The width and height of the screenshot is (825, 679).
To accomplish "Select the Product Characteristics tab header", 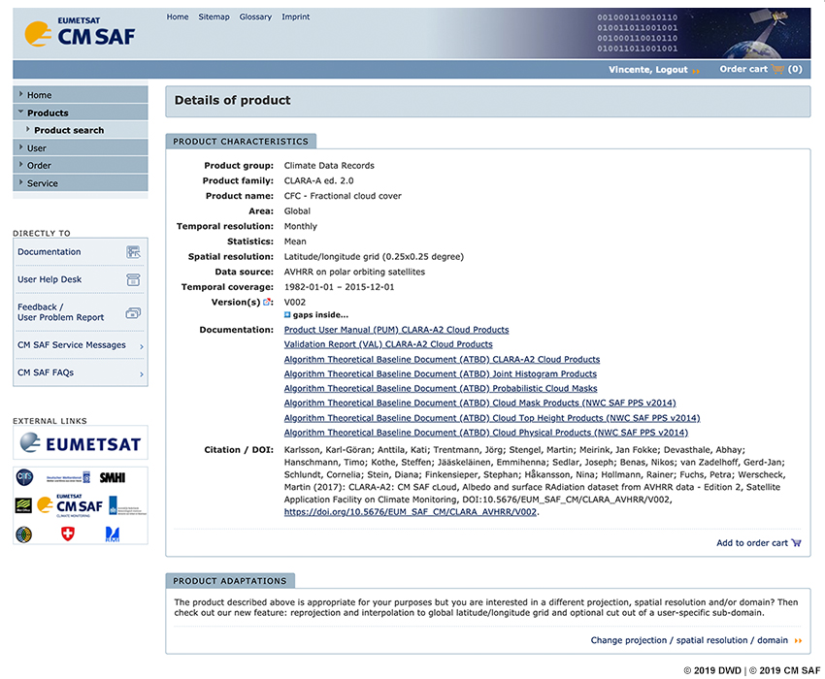I will [241, 142].
